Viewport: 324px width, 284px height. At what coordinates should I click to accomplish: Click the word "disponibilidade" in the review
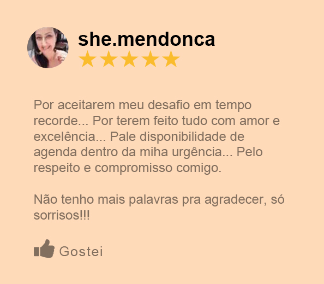tap(183, 137)
